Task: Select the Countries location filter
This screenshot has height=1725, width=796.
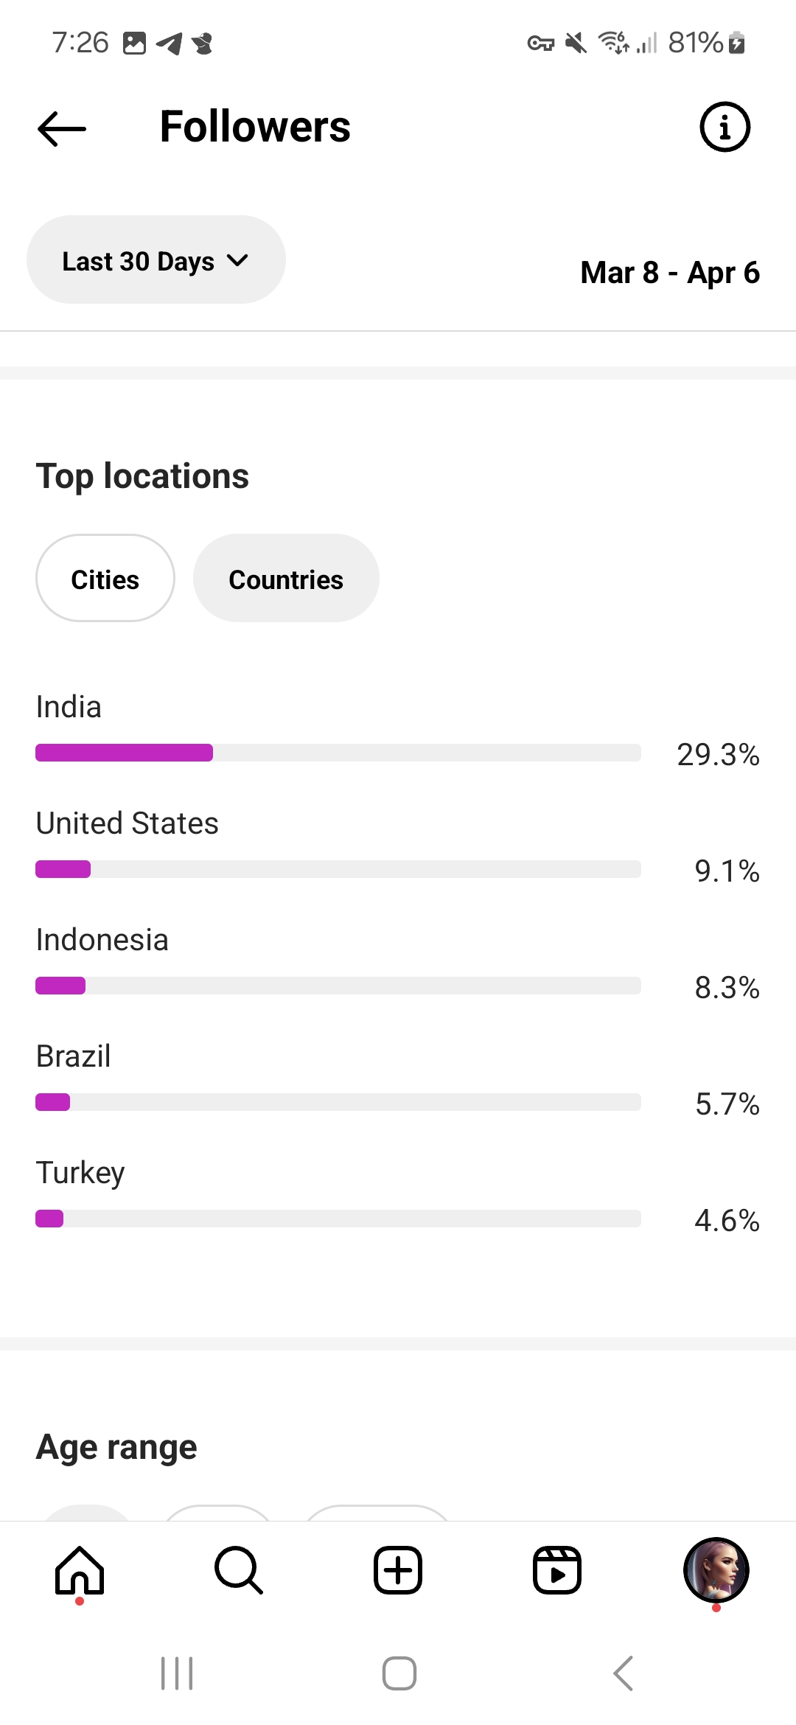Action: click(x=286, y=579)
